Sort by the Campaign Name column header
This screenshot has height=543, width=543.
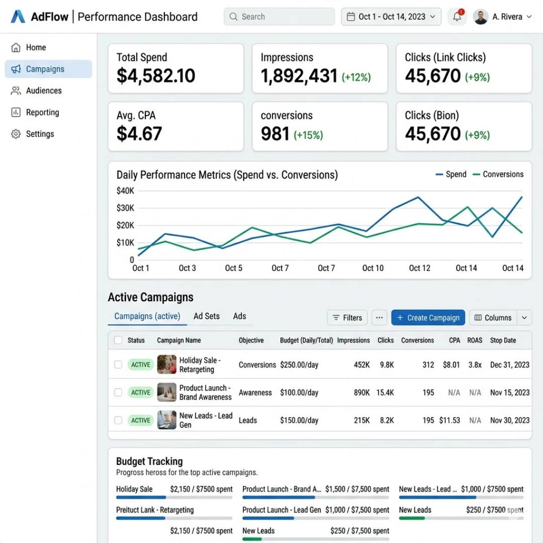click(178, 340)
